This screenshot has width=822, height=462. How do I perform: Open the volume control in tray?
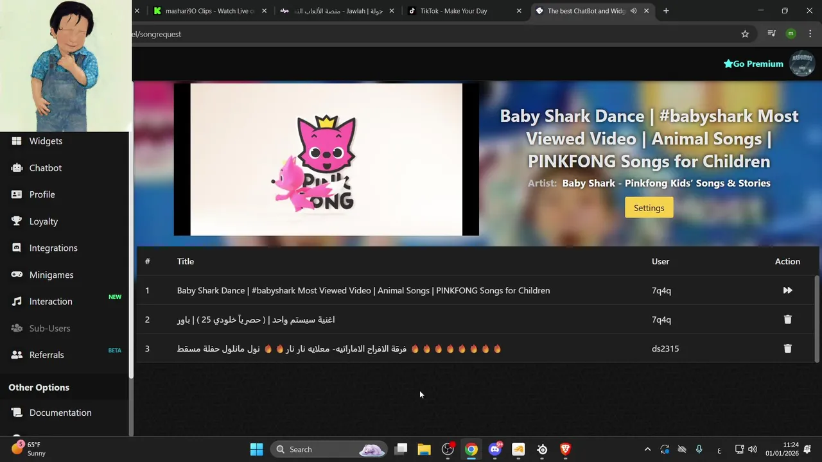coord(753,449)
